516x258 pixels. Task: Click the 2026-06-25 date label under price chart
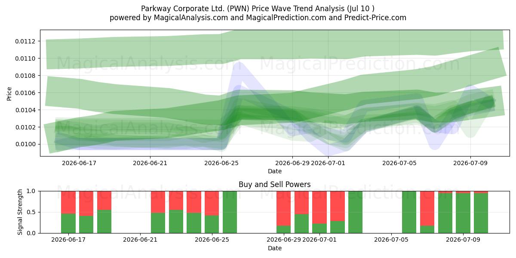point(221,163)
